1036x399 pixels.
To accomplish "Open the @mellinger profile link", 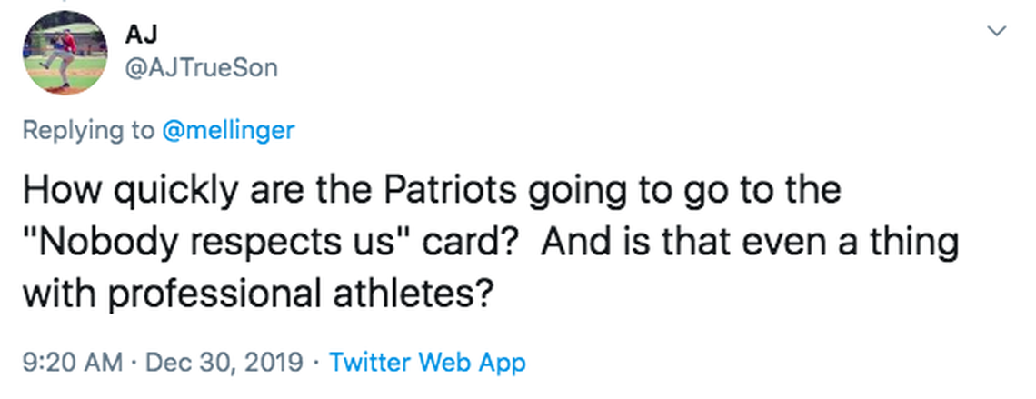I will [x=227, y=130].
